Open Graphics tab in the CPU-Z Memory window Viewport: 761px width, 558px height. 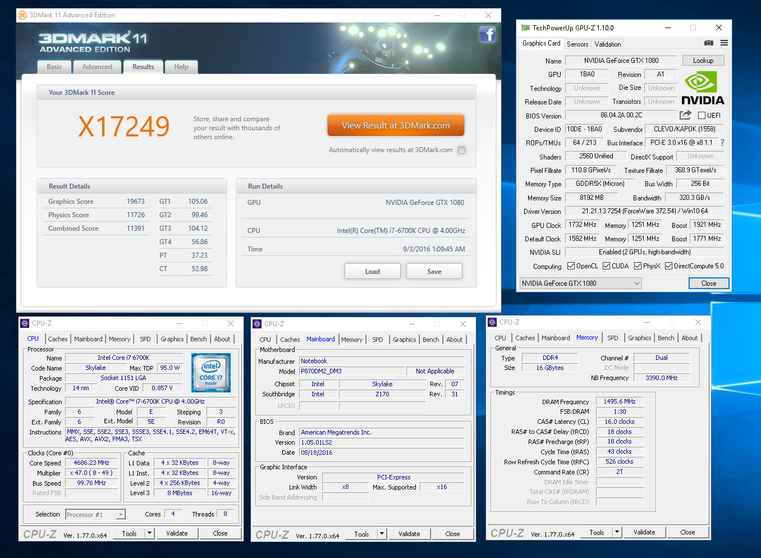pos(640,338)
